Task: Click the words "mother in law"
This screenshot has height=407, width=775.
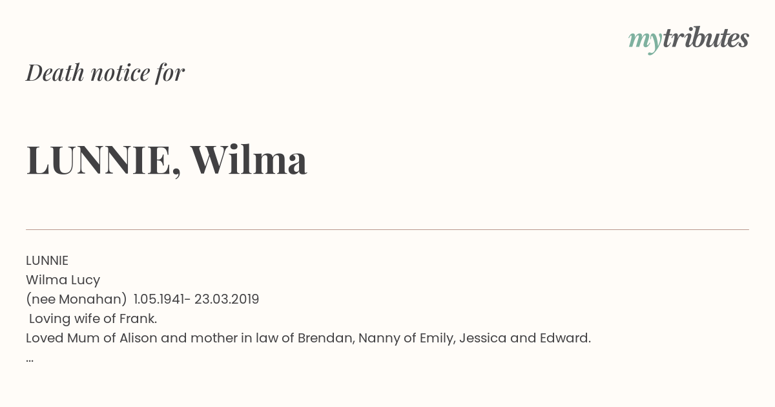Action: [x=228, y=338]
